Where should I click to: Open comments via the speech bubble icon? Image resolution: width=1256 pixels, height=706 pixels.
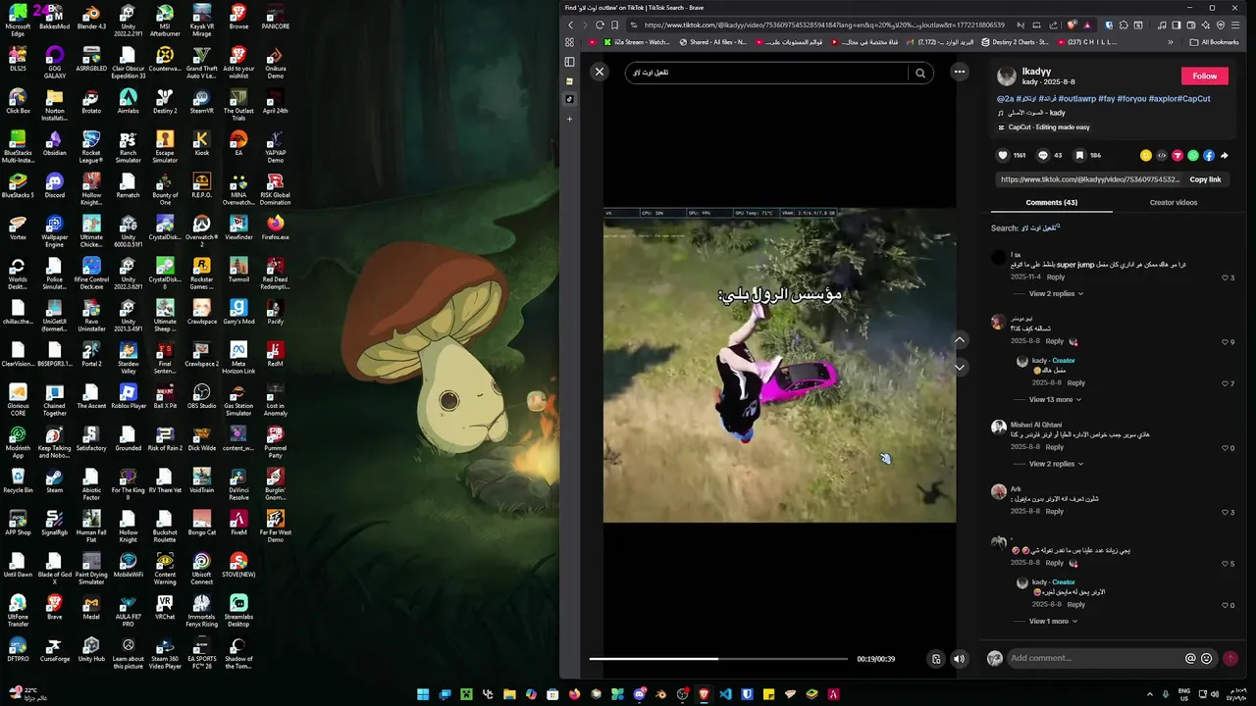point(1043,155)
